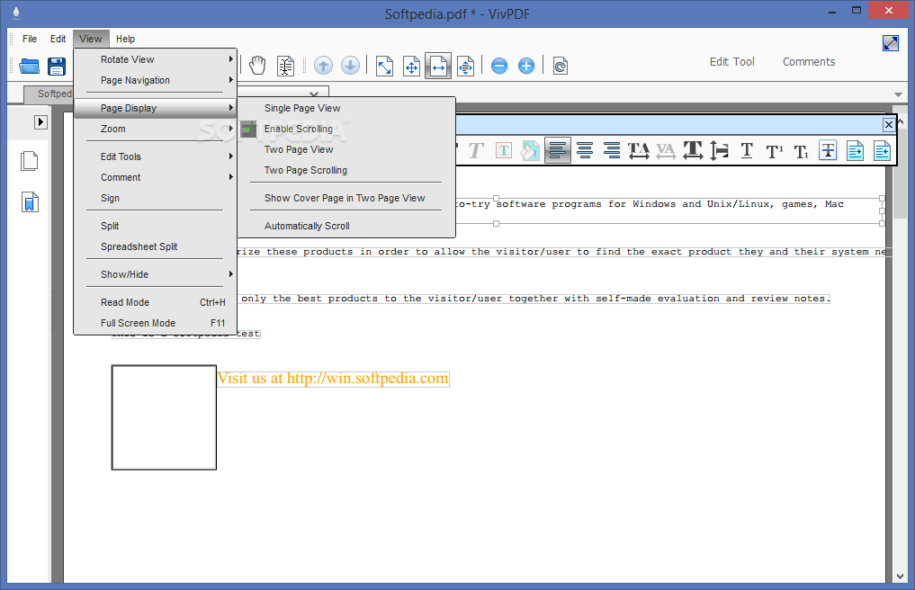Expand the Page Display submenu
Screen dimensions: 915x590
(156, 108)
